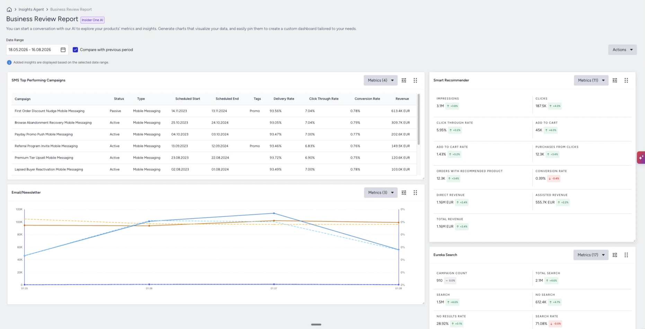
Task: Expand Metrics (11) dropdown in Smart Recommender
Action: tap(591, 80)
